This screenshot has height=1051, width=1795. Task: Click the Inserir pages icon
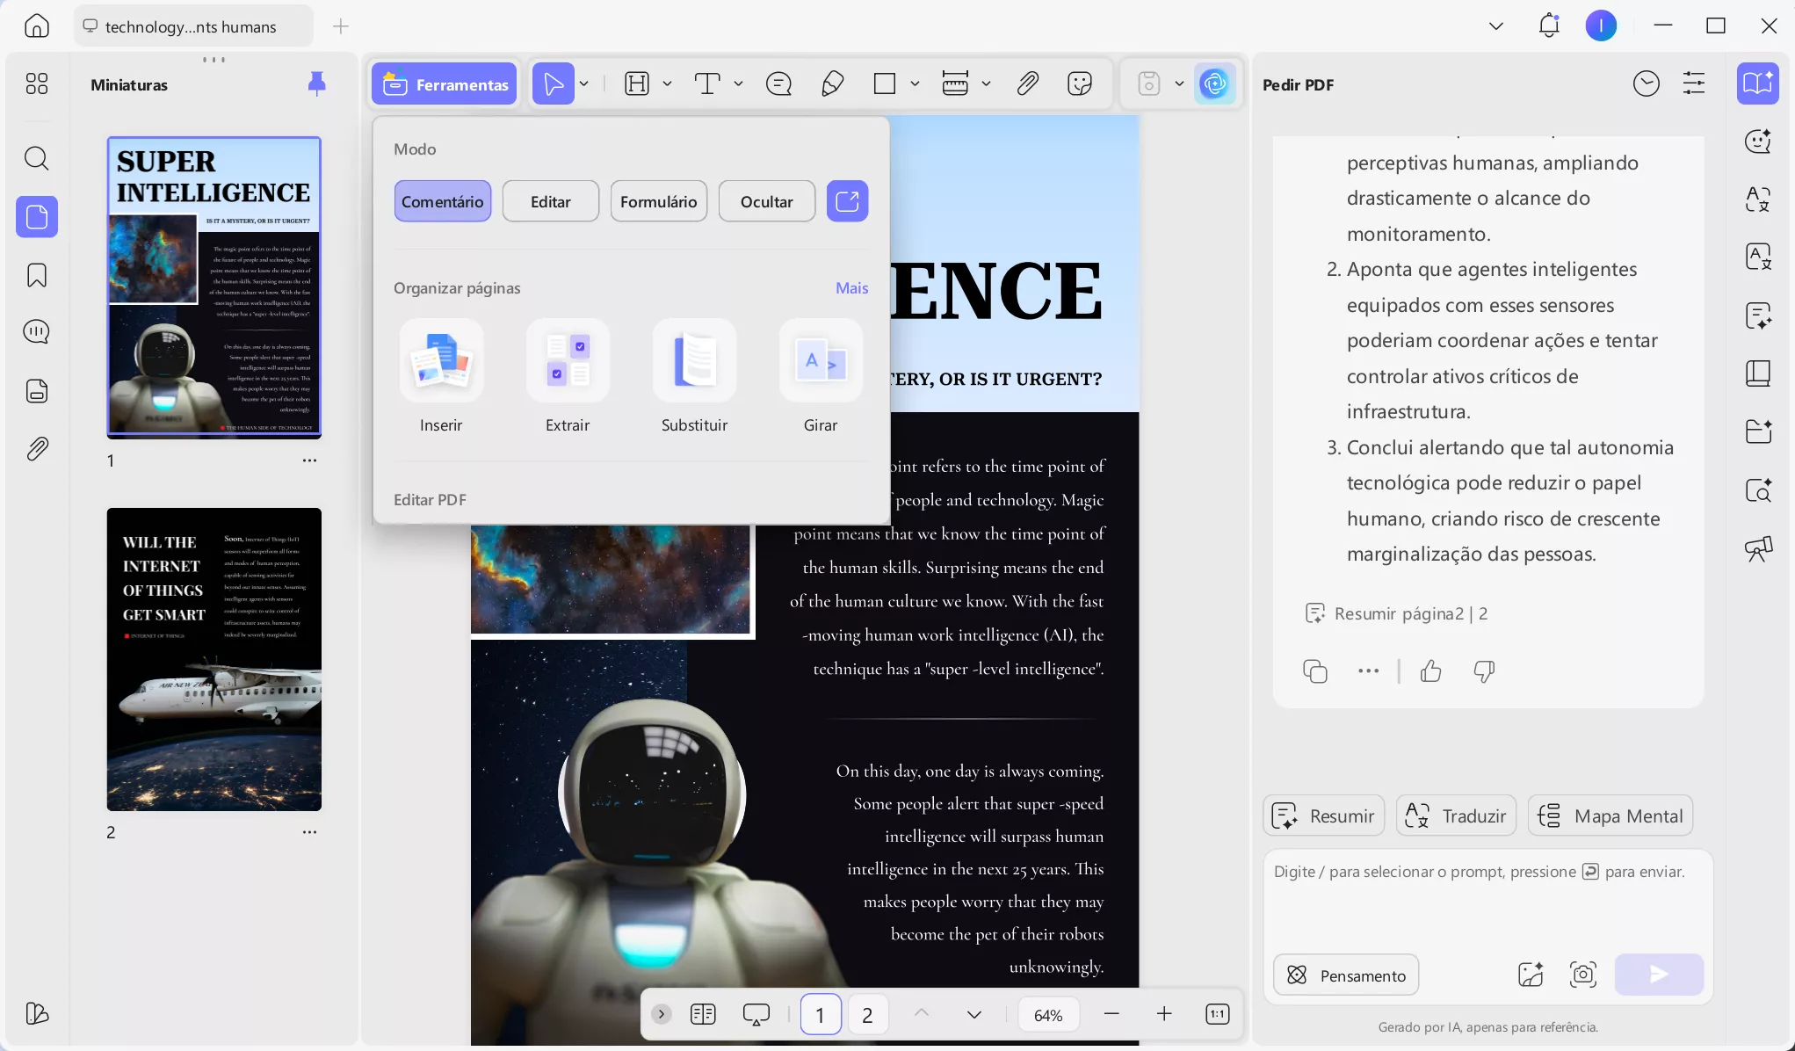coord(441,361)
